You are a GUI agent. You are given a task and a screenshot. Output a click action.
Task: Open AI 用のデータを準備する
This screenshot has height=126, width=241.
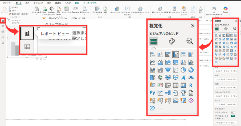coord(214,11)
